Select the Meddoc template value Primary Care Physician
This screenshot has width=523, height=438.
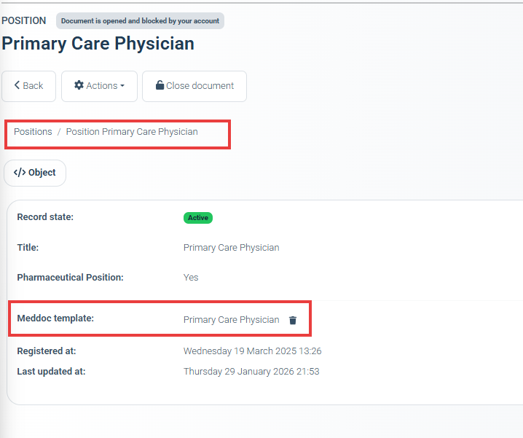(x=231, y=320)
